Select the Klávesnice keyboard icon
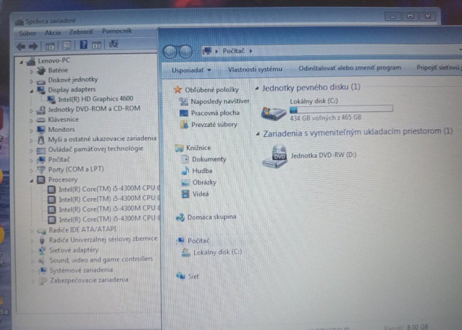462x330 pixels. 41,120
